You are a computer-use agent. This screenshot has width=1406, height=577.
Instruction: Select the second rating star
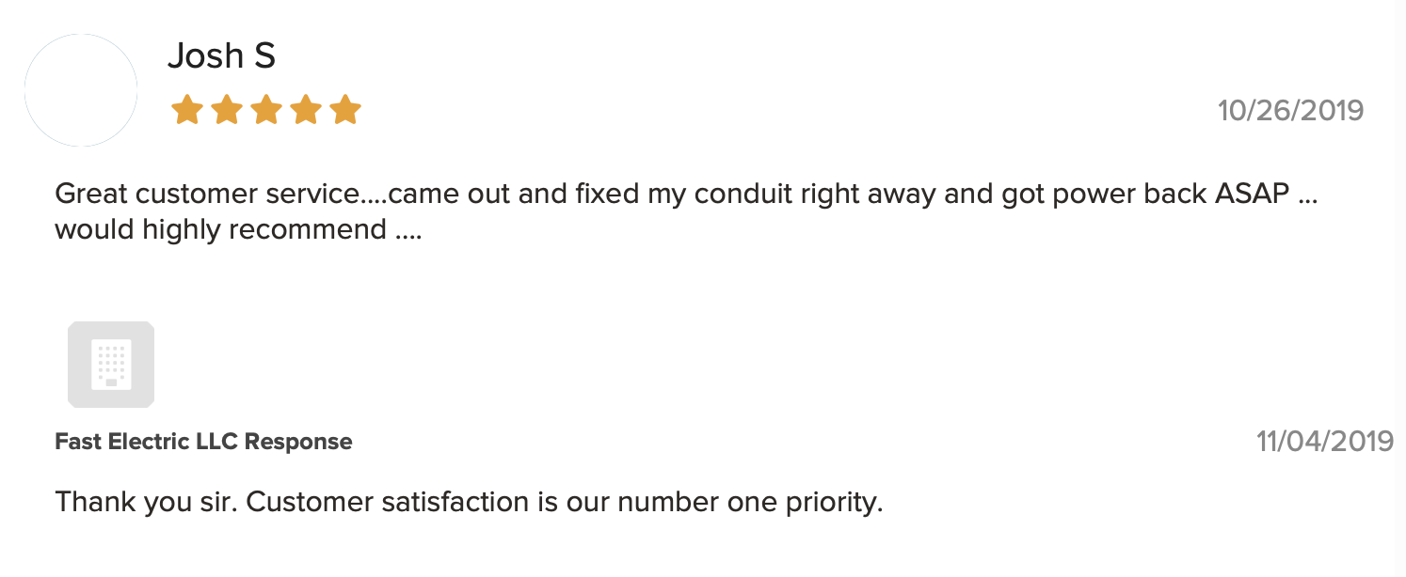click(x=226, y=110)
